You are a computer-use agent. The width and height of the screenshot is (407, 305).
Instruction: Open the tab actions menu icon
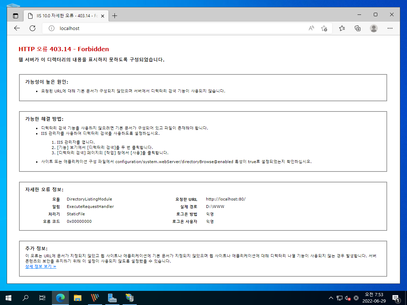coord(16,16)
